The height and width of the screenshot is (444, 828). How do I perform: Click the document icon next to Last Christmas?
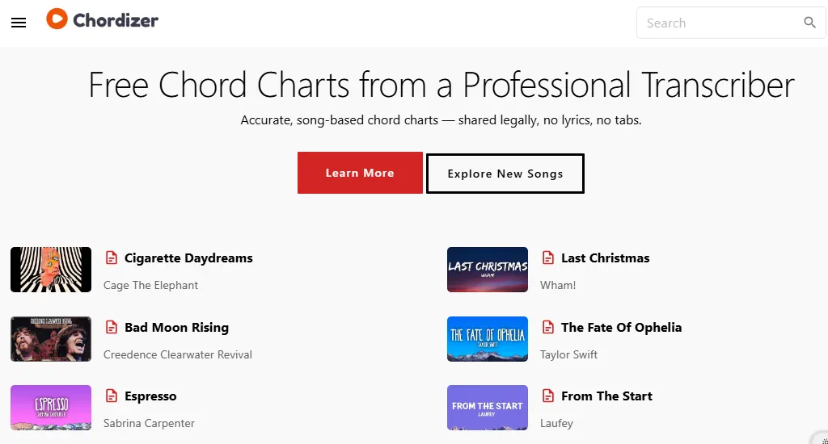click(548, 258)
